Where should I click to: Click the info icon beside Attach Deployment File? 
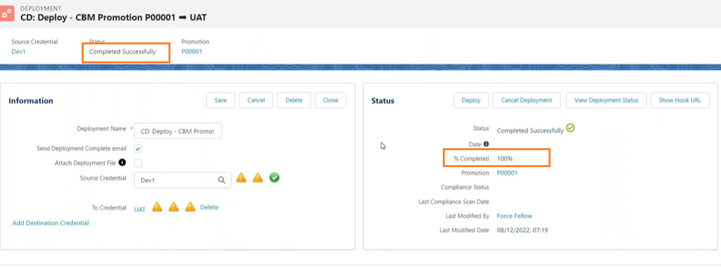[122, 163]
